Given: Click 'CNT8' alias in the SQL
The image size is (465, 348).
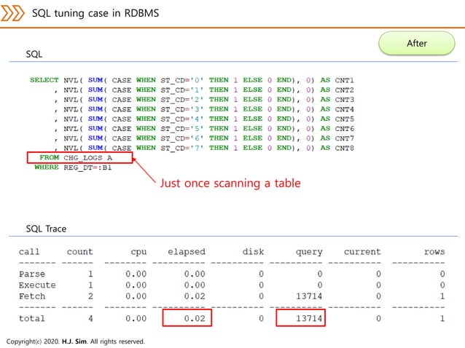Looking at the screenshot, I should point(344,148).
